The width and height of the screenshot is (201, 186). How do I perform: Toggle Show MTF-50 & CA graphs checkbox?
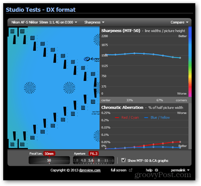(x=124, y=160)
